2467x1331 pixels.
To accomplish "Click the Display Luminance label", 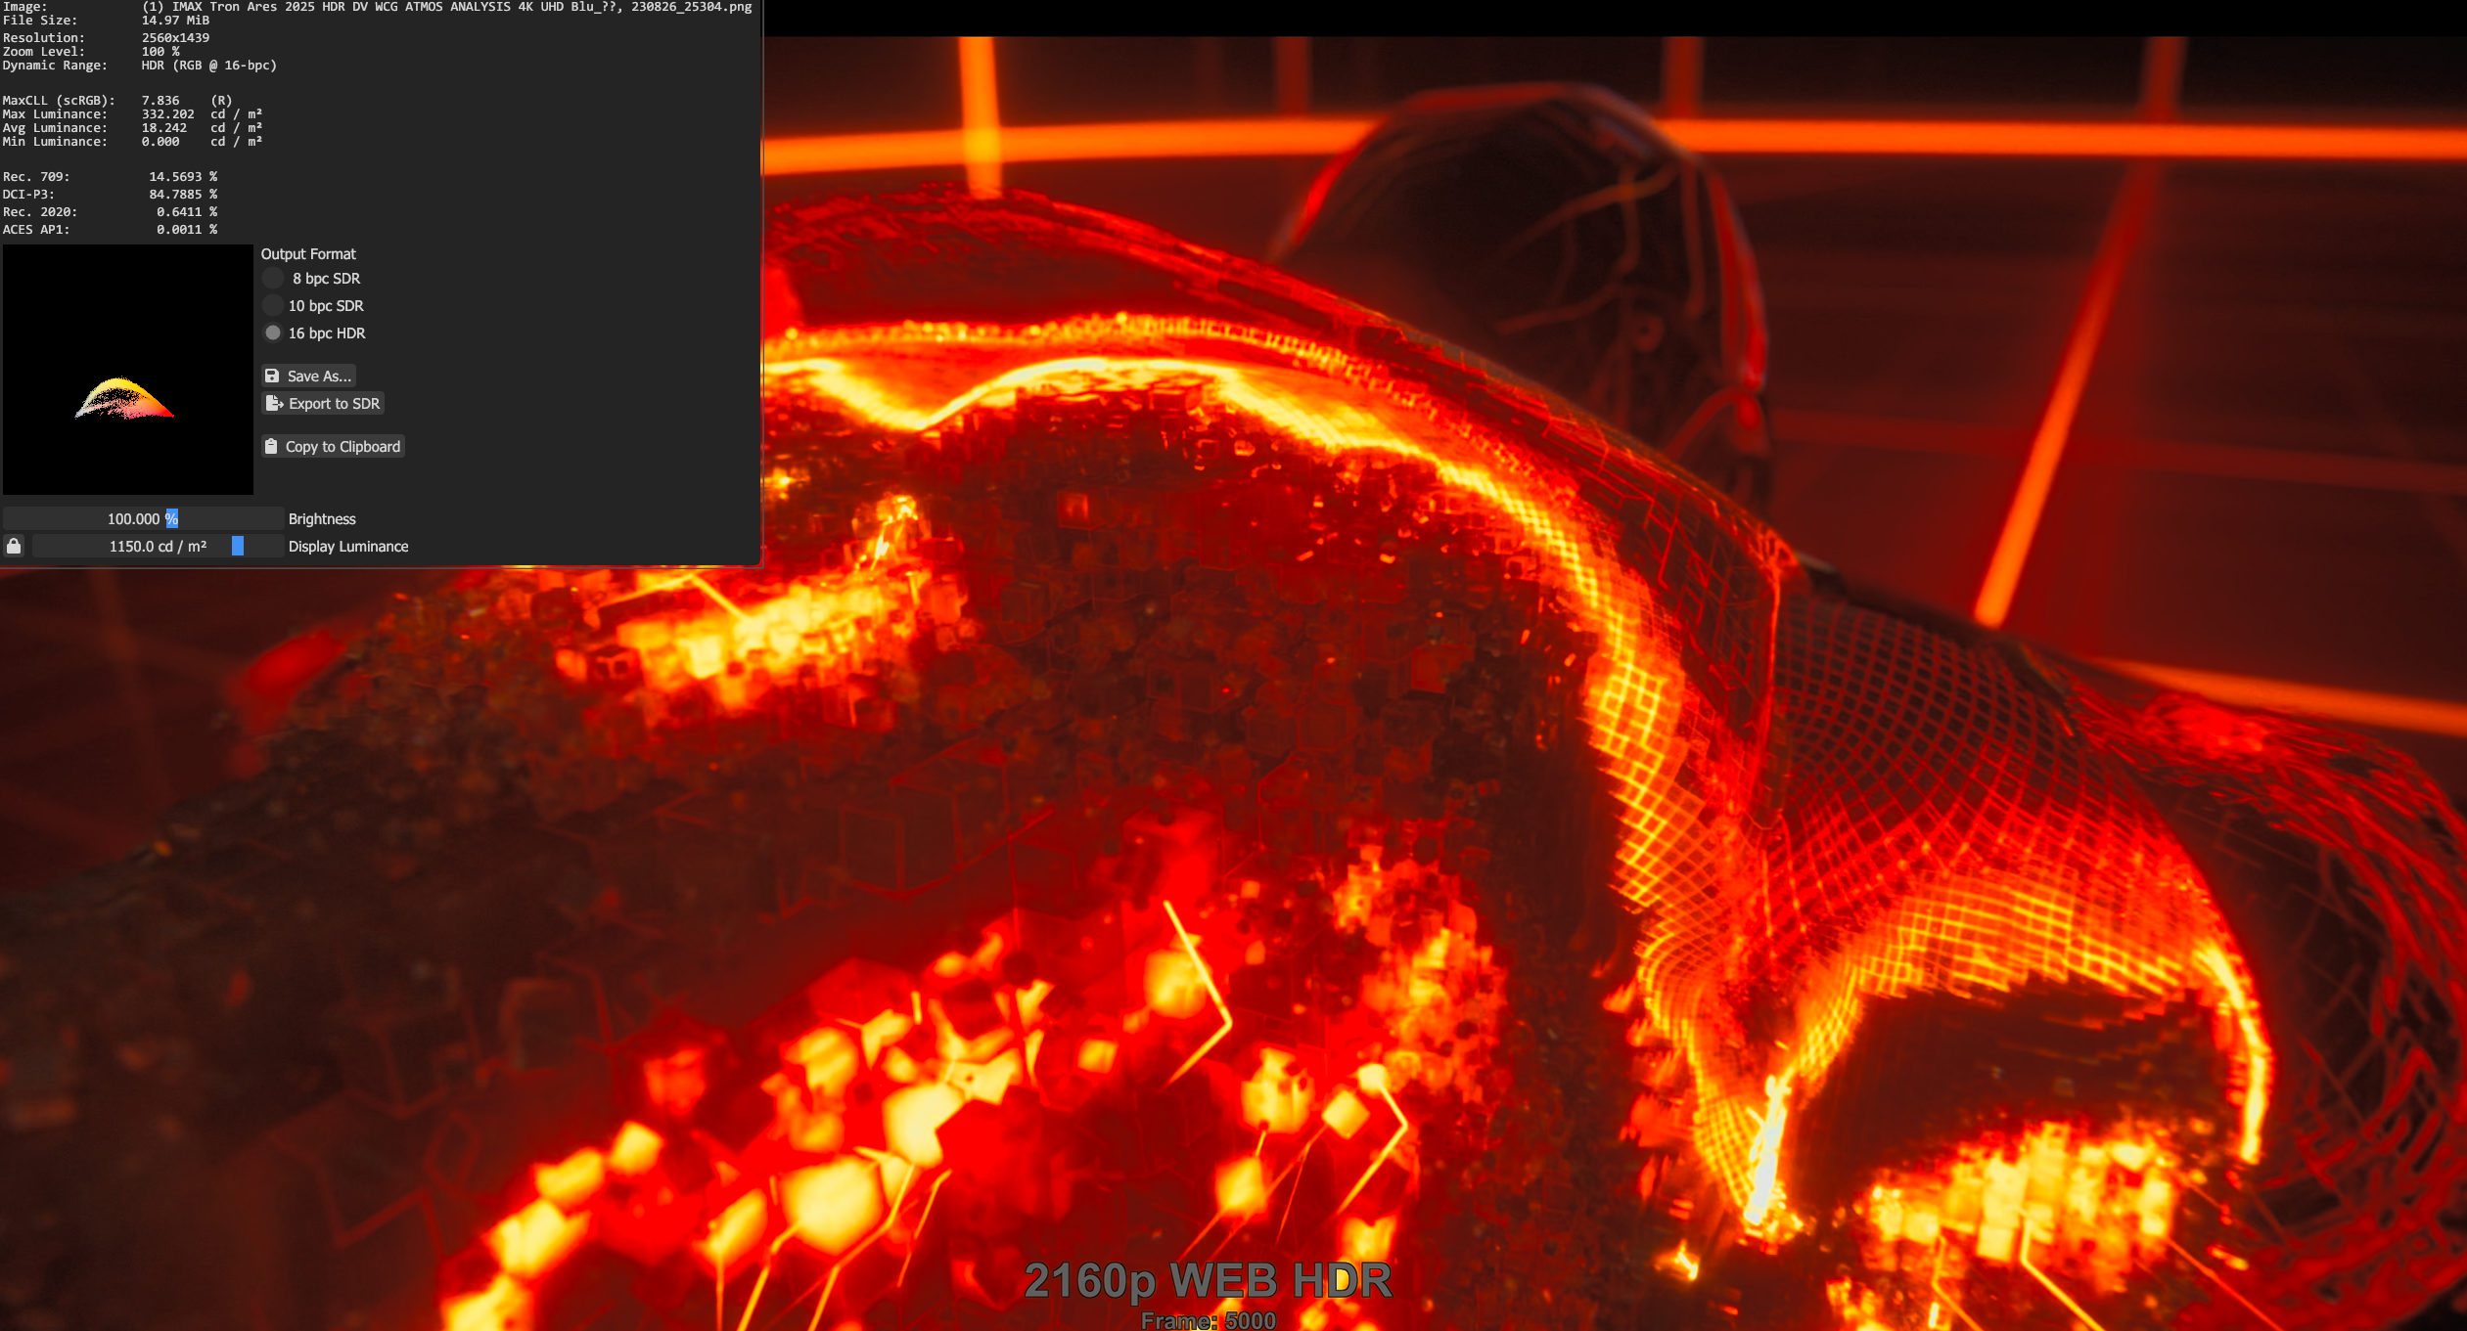I will point(348,547).
